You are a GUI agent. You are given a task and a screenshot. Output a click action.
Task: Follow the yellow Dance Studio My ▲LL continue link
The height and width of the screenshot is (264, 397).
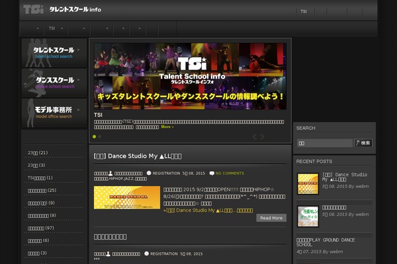208,210
